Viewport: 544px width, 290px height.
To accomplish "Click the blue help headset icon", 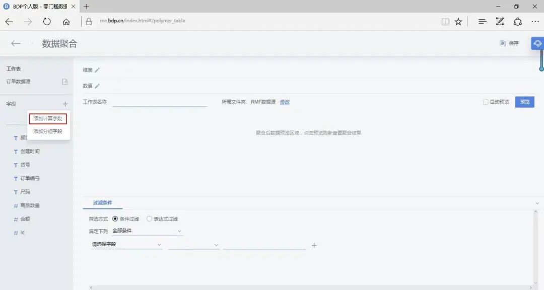I will coord(537,43).
